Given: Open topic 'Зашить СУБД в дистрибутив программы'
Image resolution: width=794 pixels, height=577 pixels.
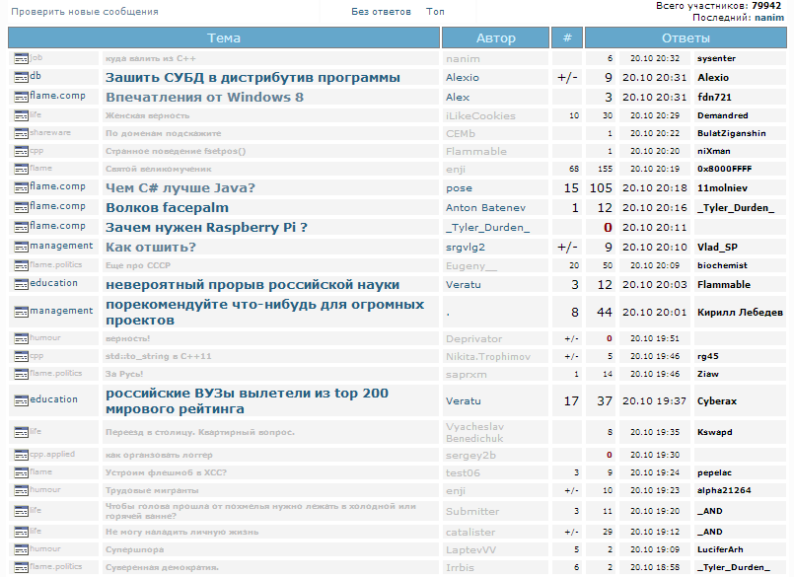Looking at the screenshot, I should pos(253,77).
